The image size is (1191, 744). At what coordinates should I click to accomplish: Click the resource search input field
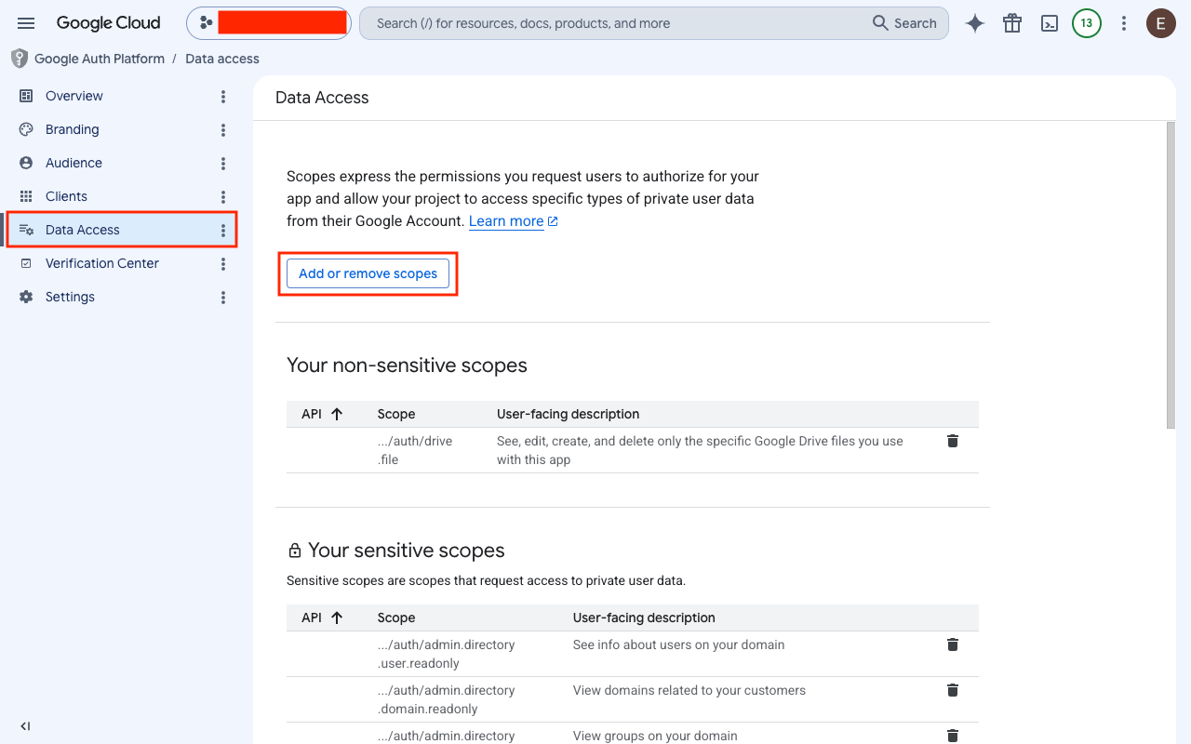tap(614, 23)
